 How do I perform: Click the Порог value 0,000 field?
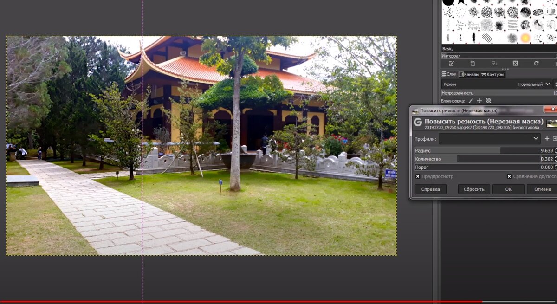[546, 167]
